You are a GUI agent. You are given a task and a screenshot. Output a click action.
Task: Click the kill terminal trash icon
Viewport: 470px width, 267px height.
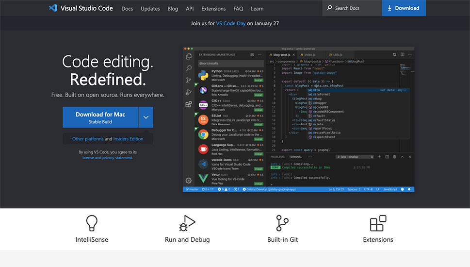tap(394, 157)
